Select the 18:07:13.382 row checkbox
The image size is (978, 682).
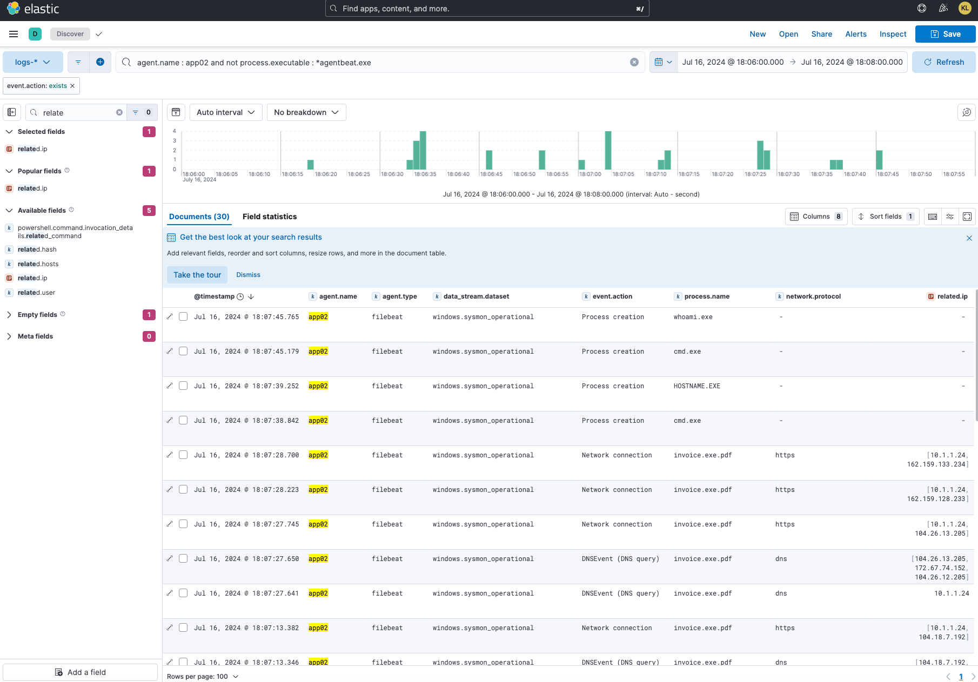[183, 627]
